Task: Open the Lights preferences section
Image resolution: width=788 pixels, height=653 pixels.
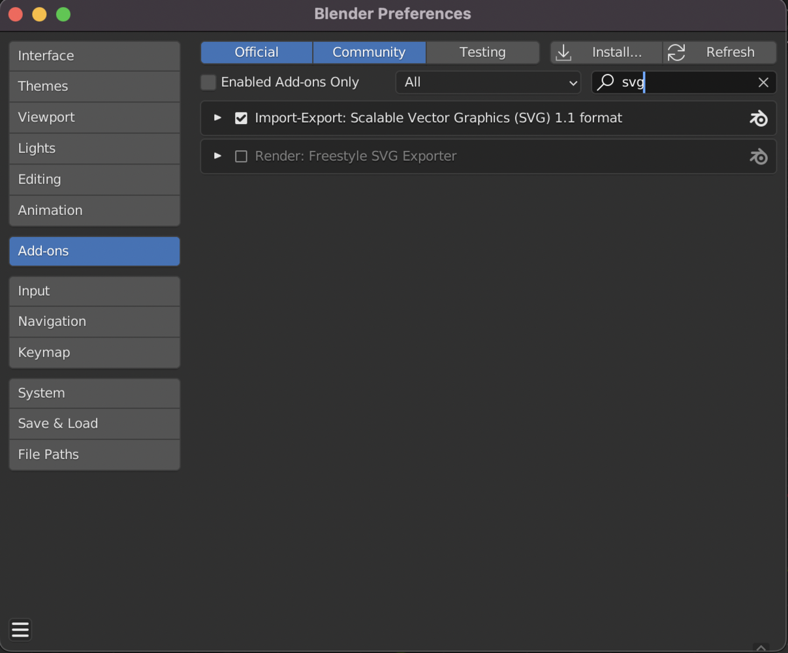Action: coord(95,148)
